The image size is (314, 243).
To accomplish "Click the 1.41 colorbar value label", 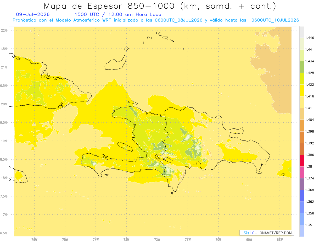I will (x=309, y=108).
